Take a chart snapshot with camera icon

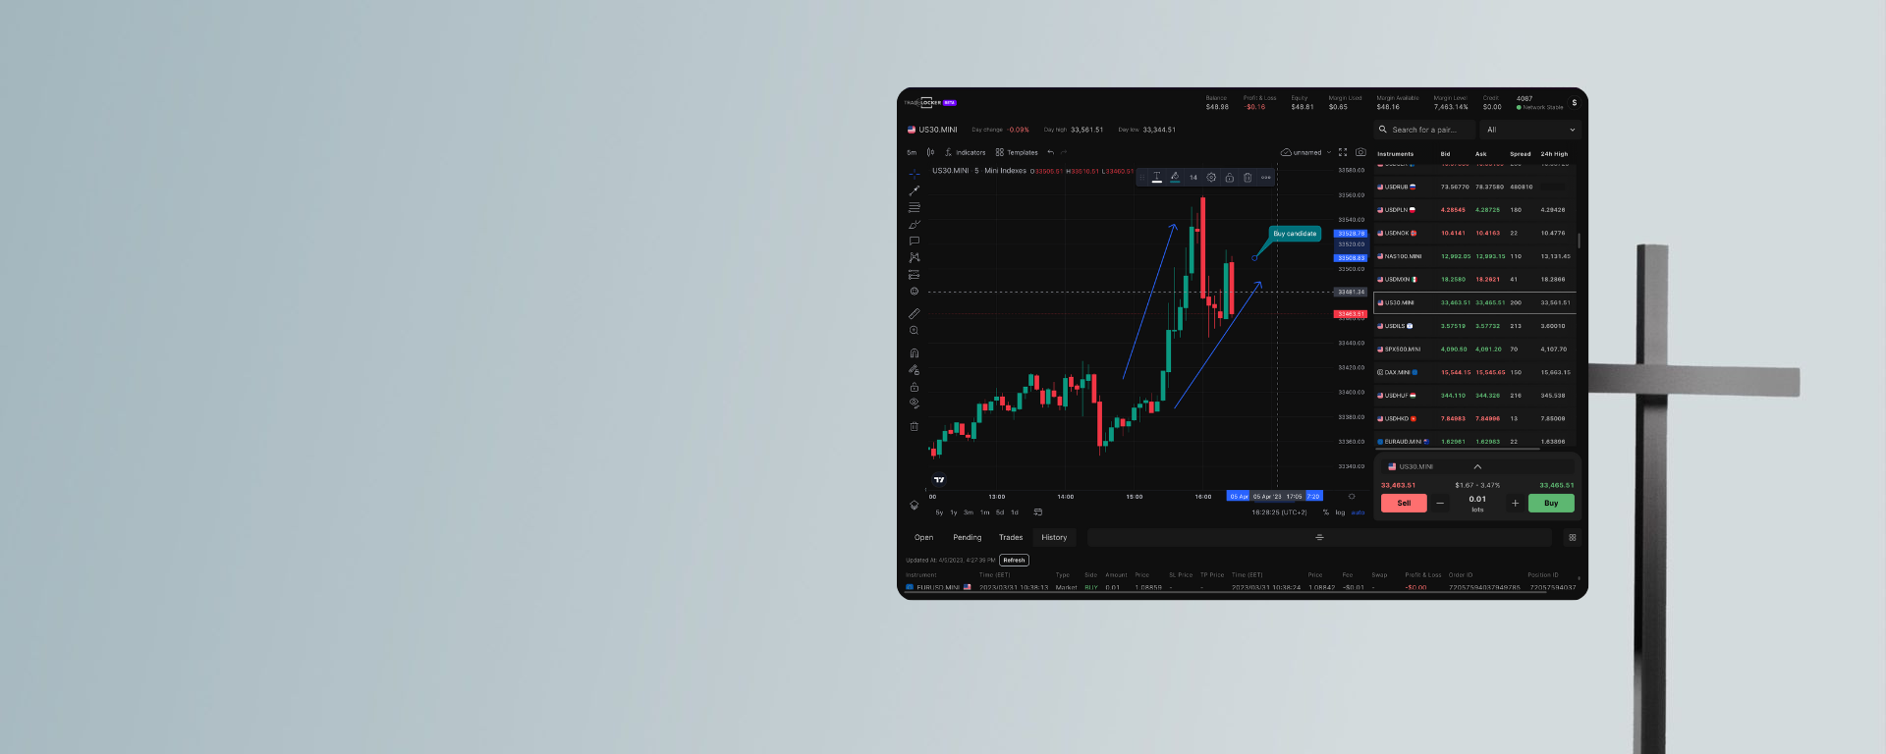[1360, 152]
